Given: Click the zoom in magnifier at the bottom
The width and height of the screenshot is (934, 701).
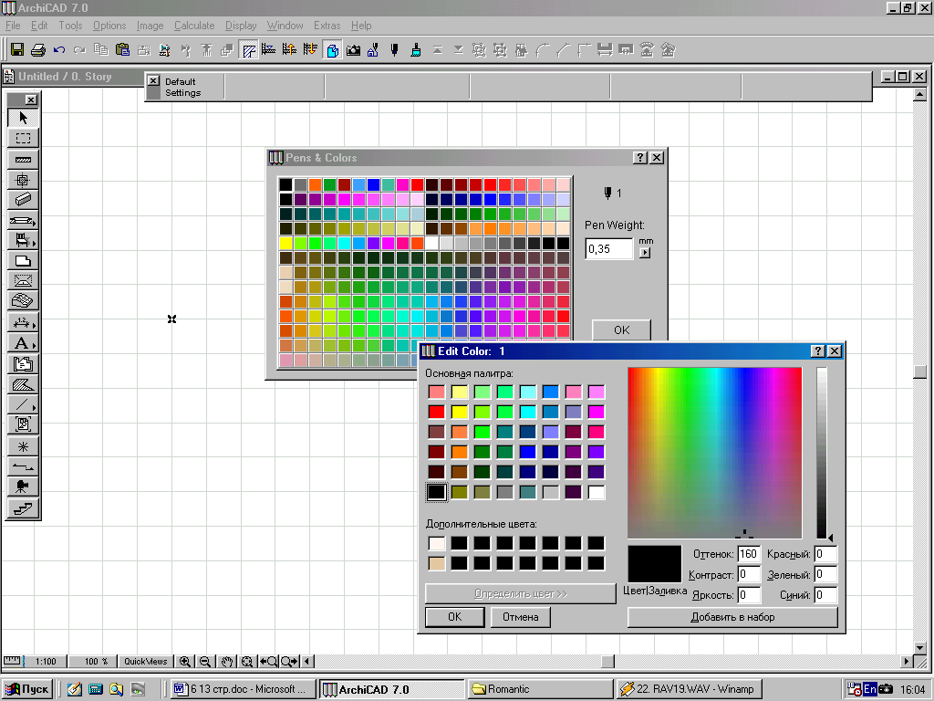Looking at the screenshot, I should coord(185,661).
